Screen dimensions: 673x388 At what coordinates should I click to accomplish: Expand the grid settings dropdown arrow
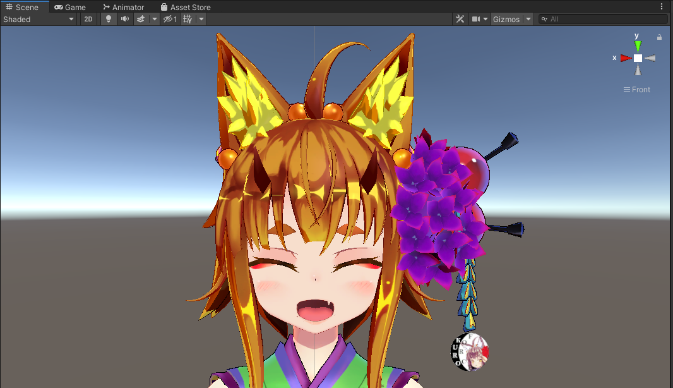click(x=201, y=19)
